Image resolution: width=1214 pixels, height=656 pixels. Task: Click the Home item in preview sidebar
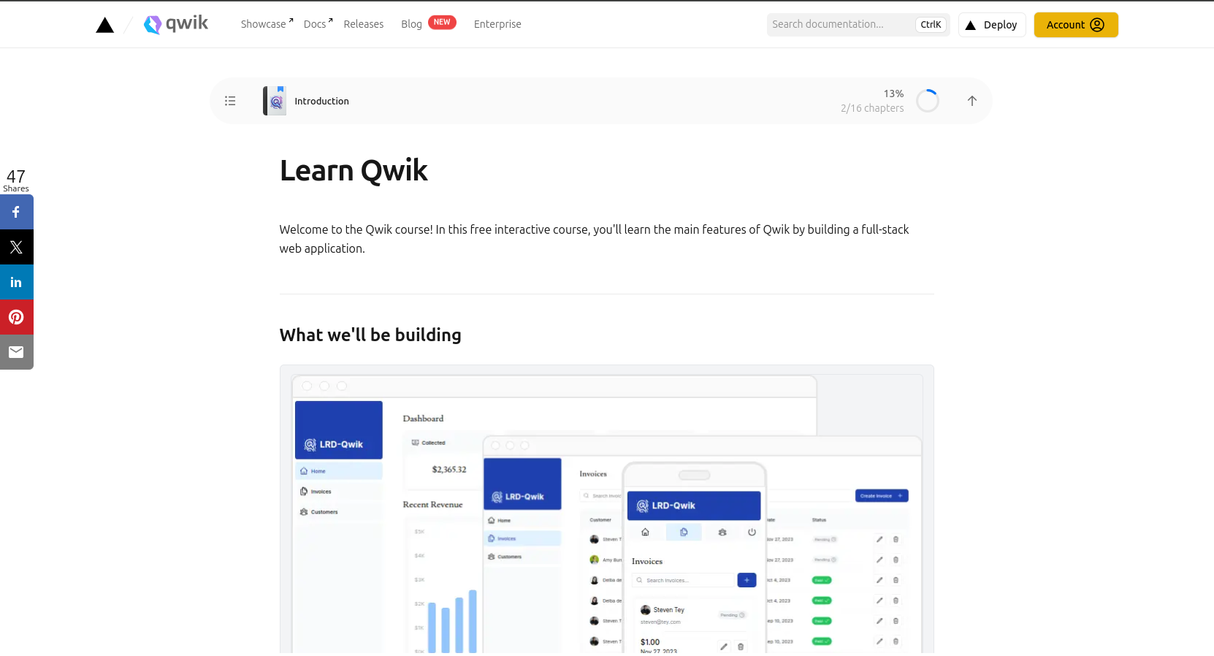339,471
